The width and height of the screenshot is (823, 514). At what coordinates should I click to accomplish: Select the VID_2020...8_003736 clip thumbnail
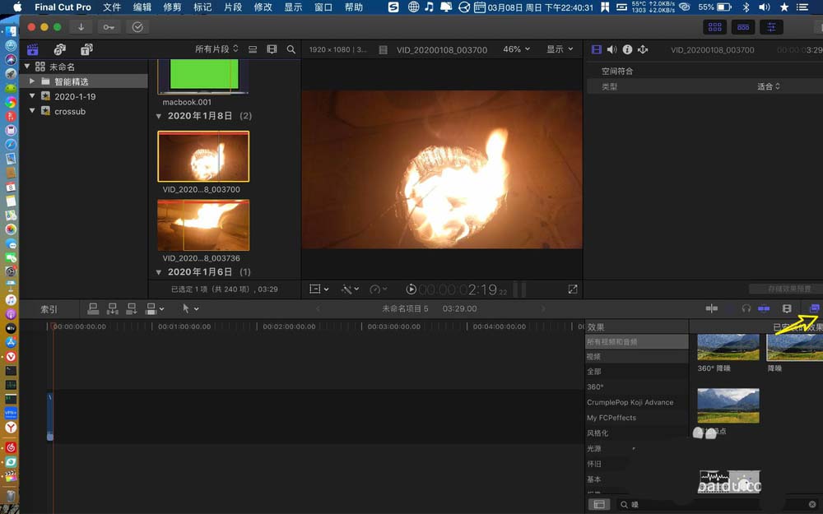[x=203, y=225]
